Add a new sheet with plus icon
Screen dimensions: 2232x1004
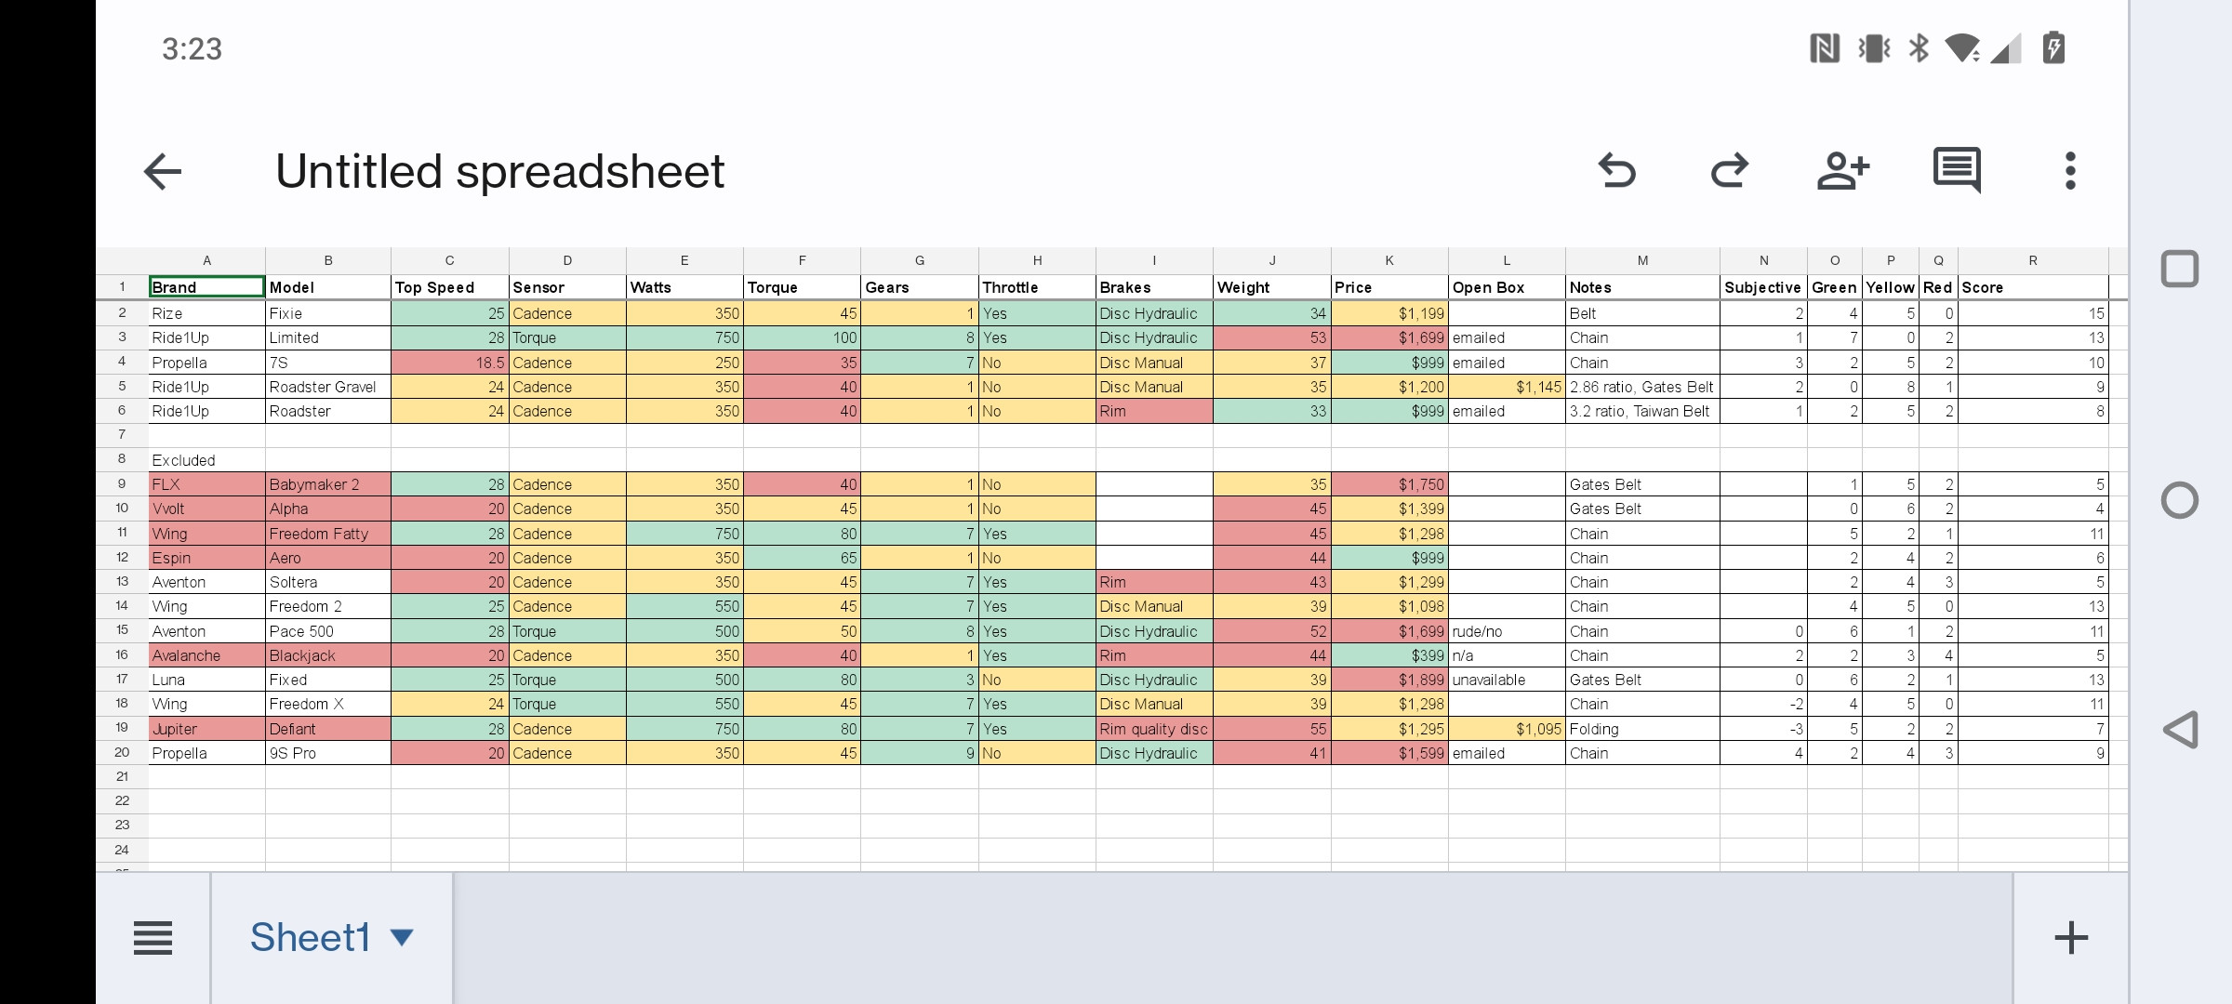(2071, 938)
